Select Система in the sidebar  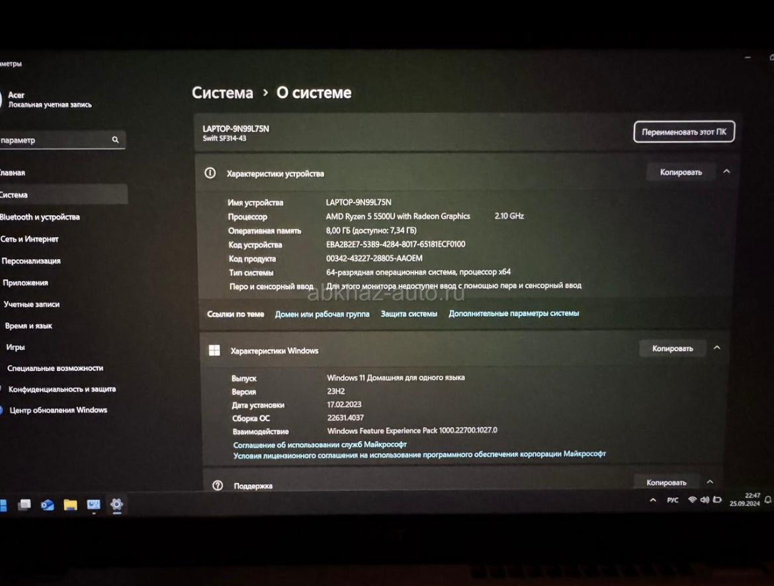coord(63,194)
